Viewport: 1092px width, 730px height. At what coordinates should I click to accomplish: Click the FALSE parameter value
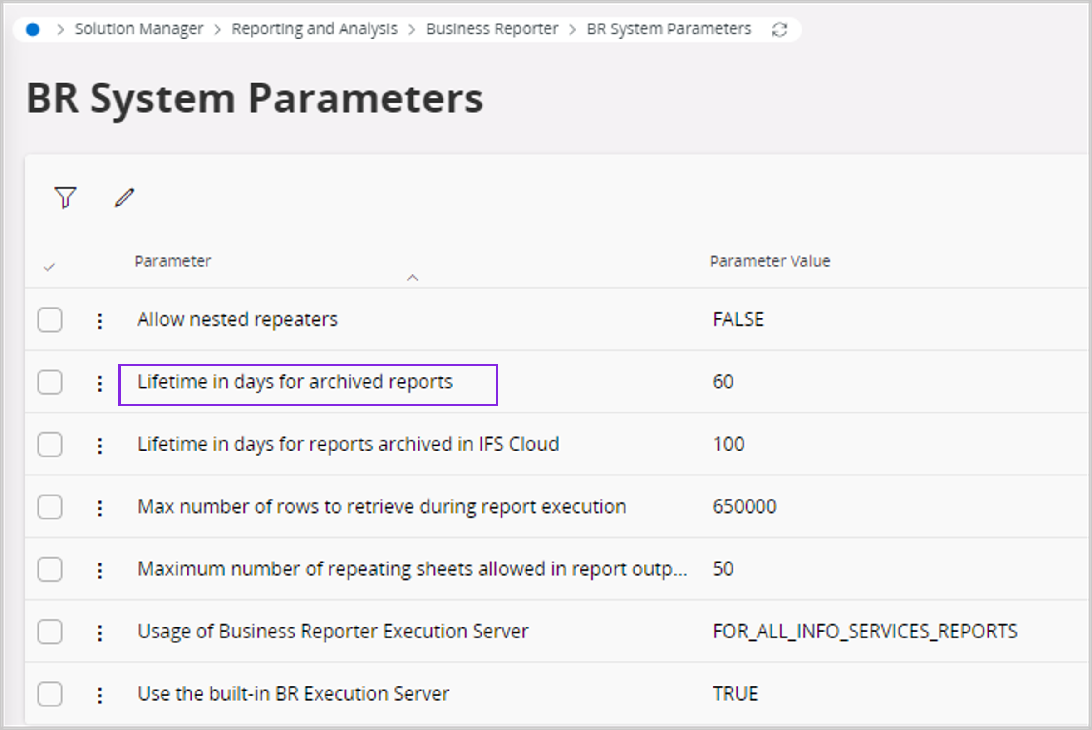(738, 319)
